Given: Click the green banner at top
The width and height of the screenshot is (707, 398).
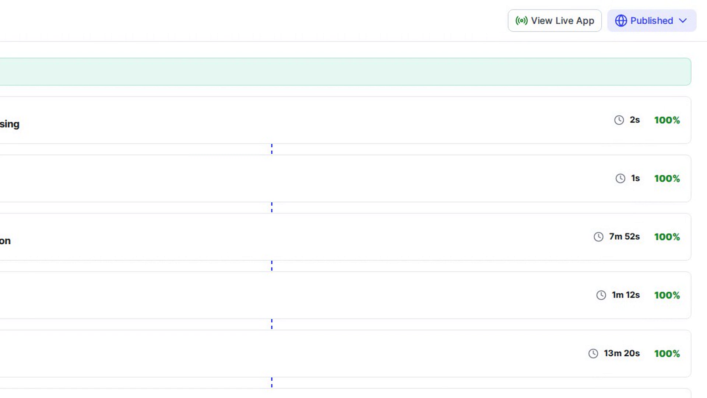Looking at the screenshot, I should tap(345, 71).
